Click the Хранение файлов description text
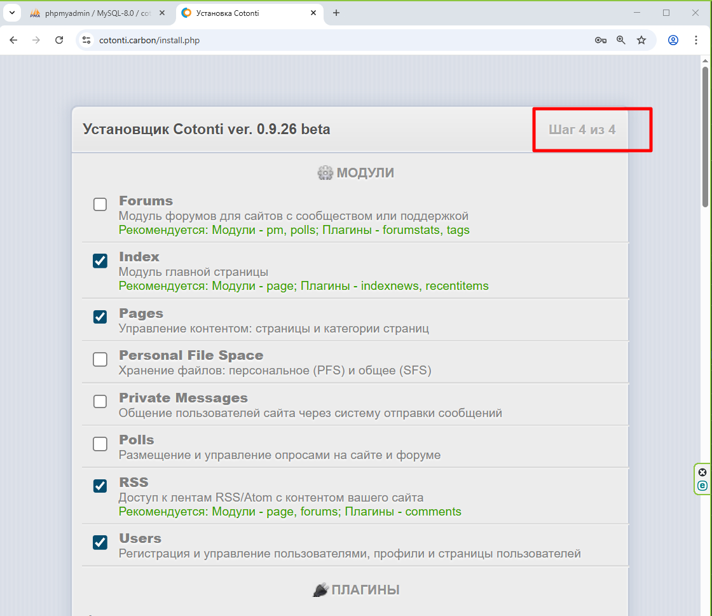The image size is (712, 616). pos(275,371)
